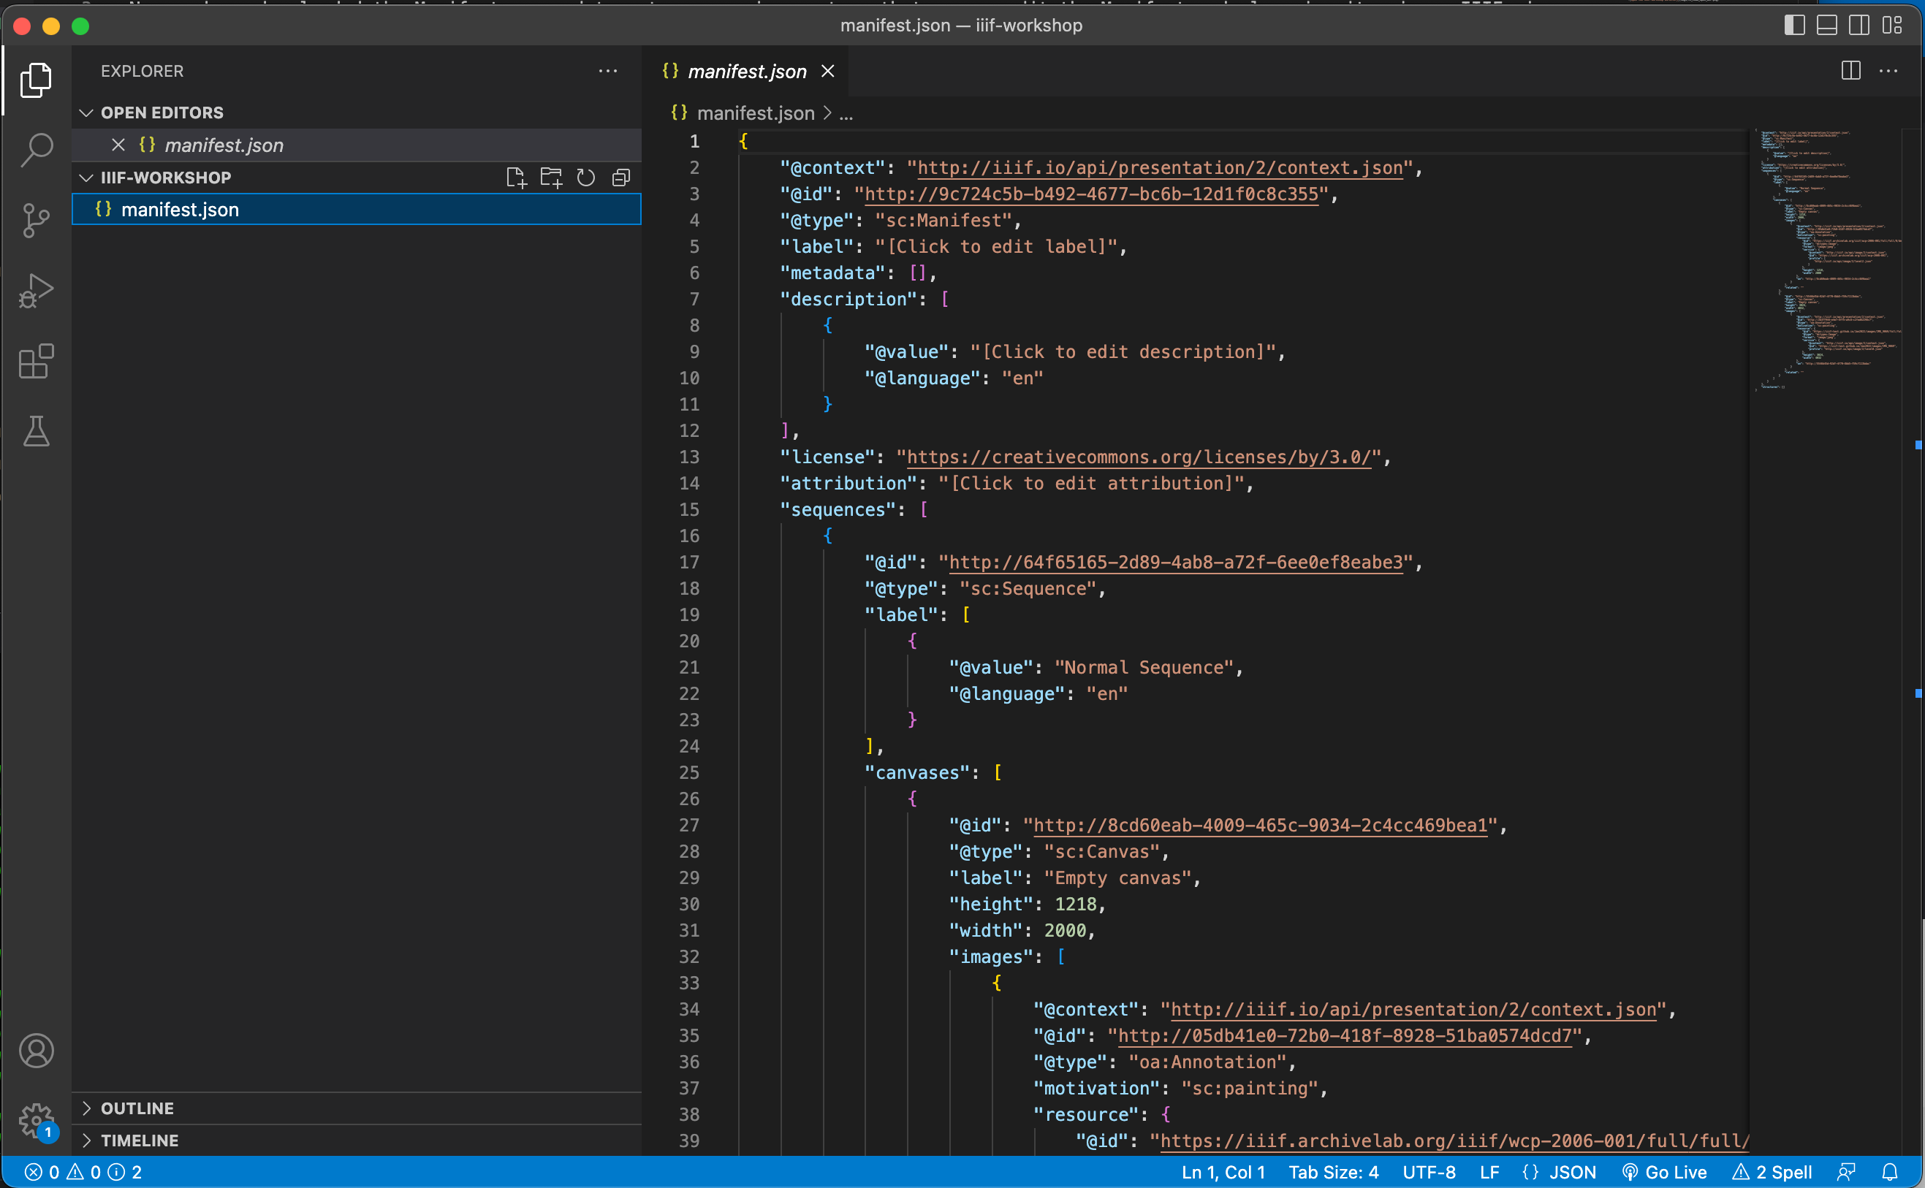Image resolution: width=1925 pixels, height=1188 pixels.
Task: Open the Search view
Action: (x=36, y=149)
